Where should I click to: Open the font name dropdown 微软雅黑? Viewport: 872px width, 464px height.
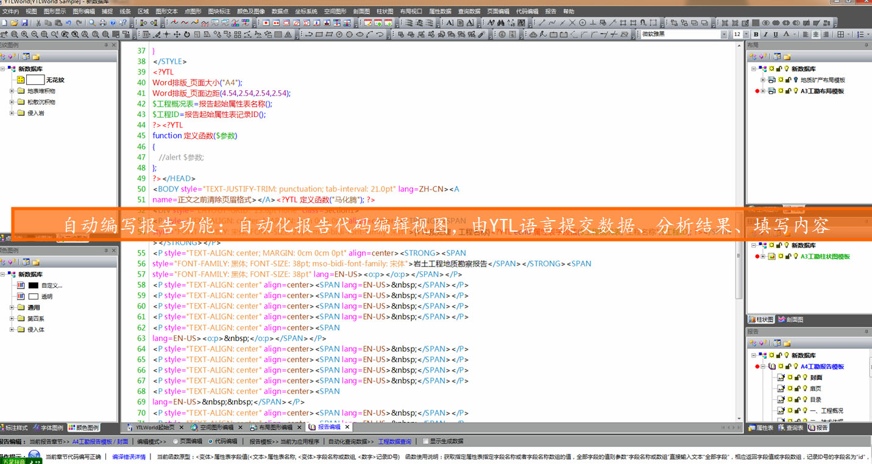click(724, 34)
